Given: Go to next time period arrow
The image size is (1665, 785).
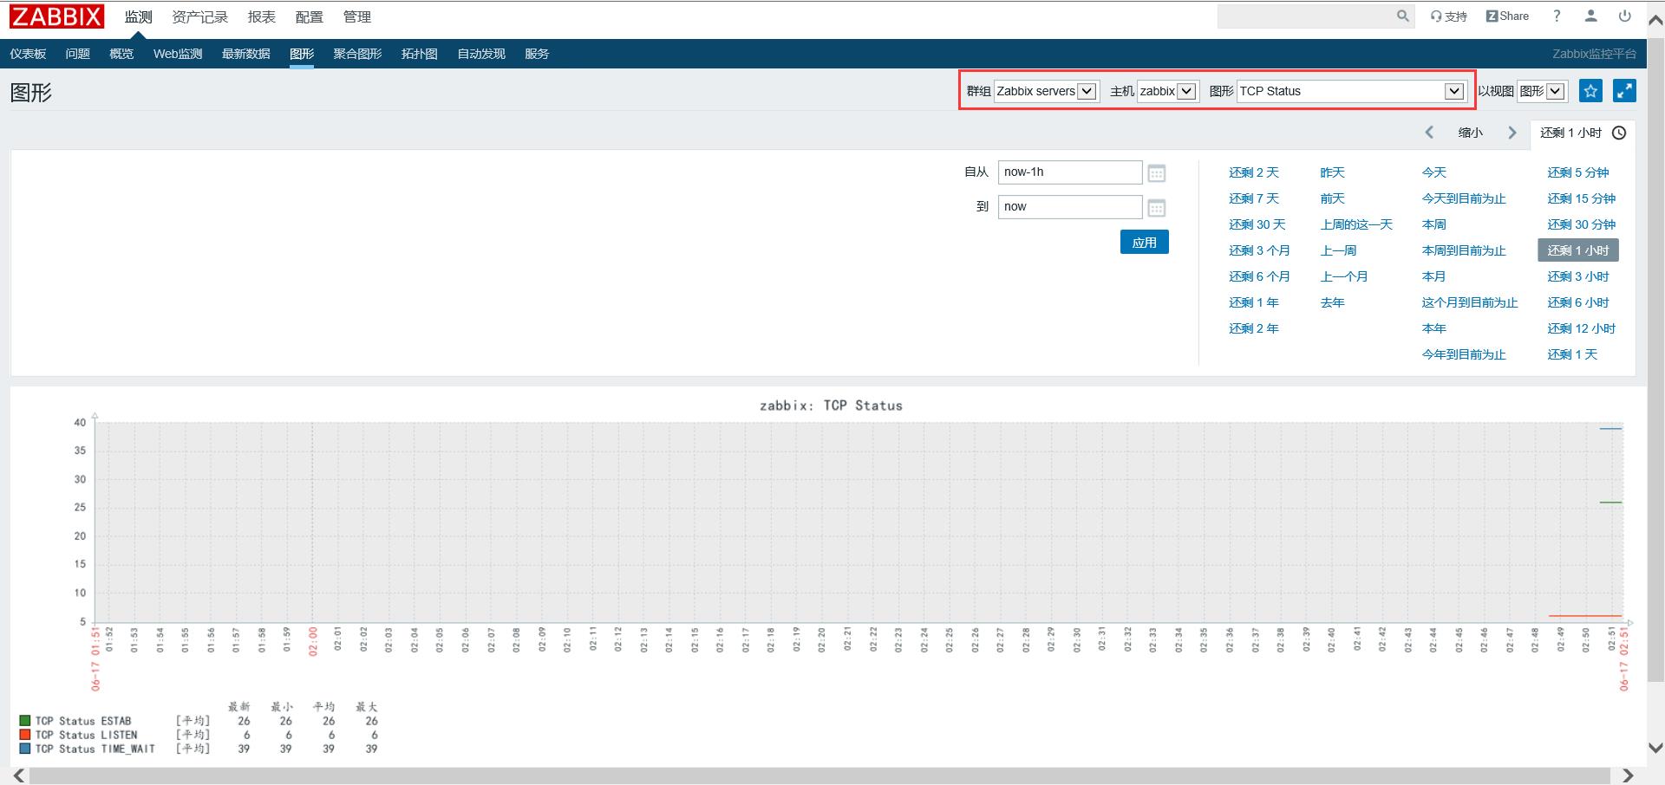Looking at the screenshot, I should coord(1512,133).
